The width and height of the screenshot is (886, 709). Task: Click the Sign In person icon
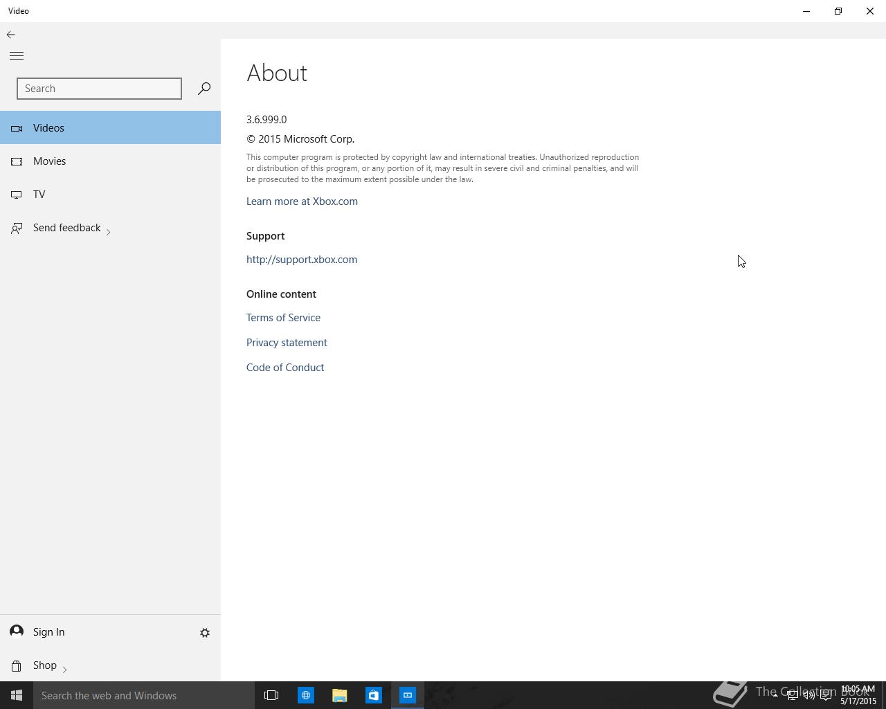[17, 631]
